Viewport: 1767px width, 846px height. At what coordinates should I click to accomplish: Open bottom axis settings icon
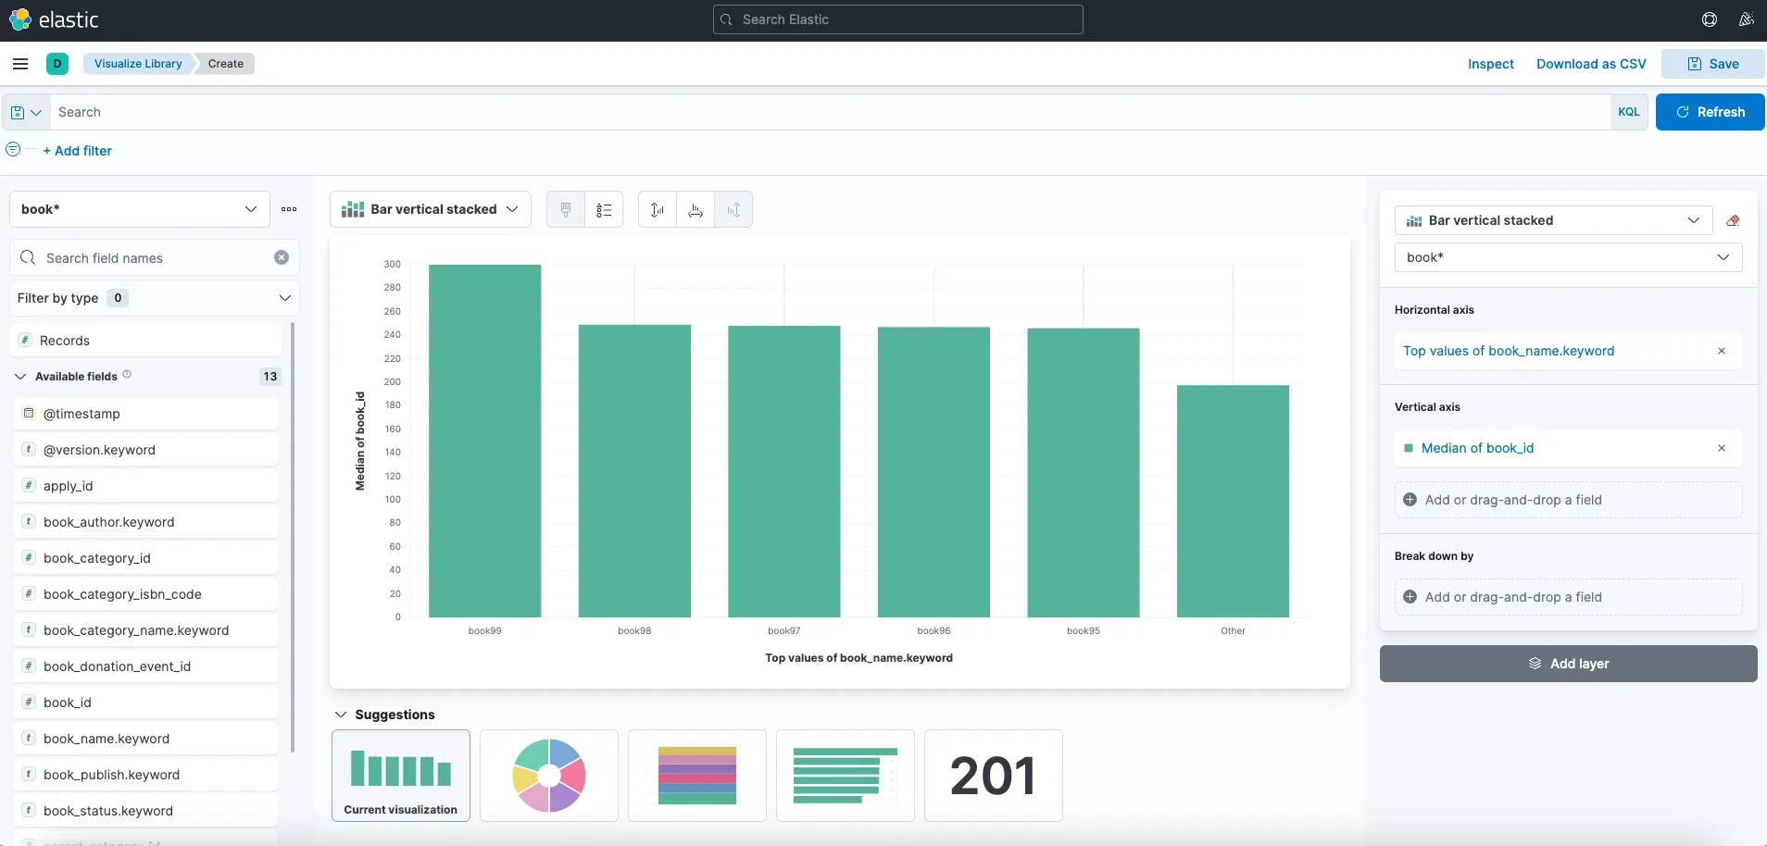(696, 209)
